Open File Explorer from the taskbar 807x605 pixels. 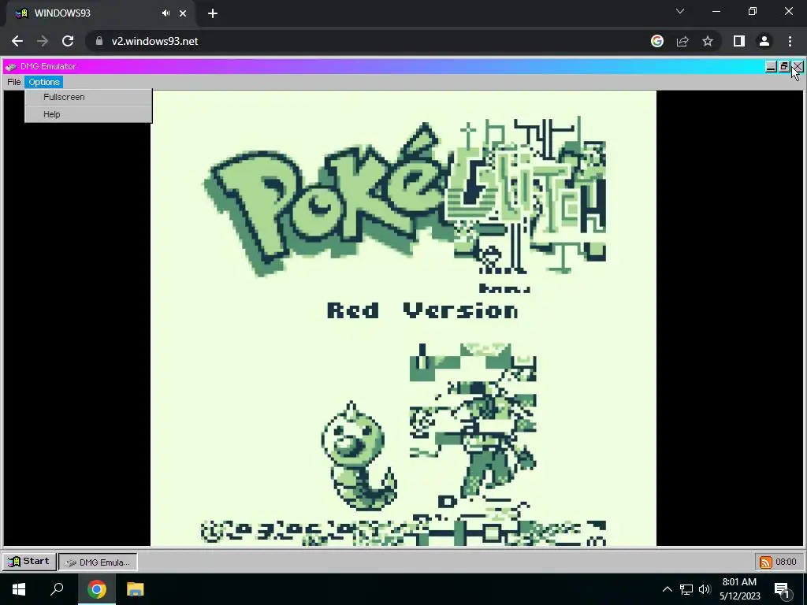(136, 589)
